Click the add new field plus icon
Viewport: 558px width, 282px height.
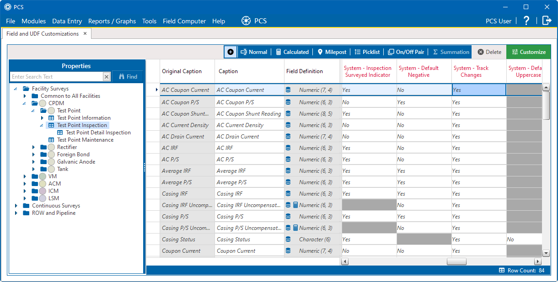point(231,52)
